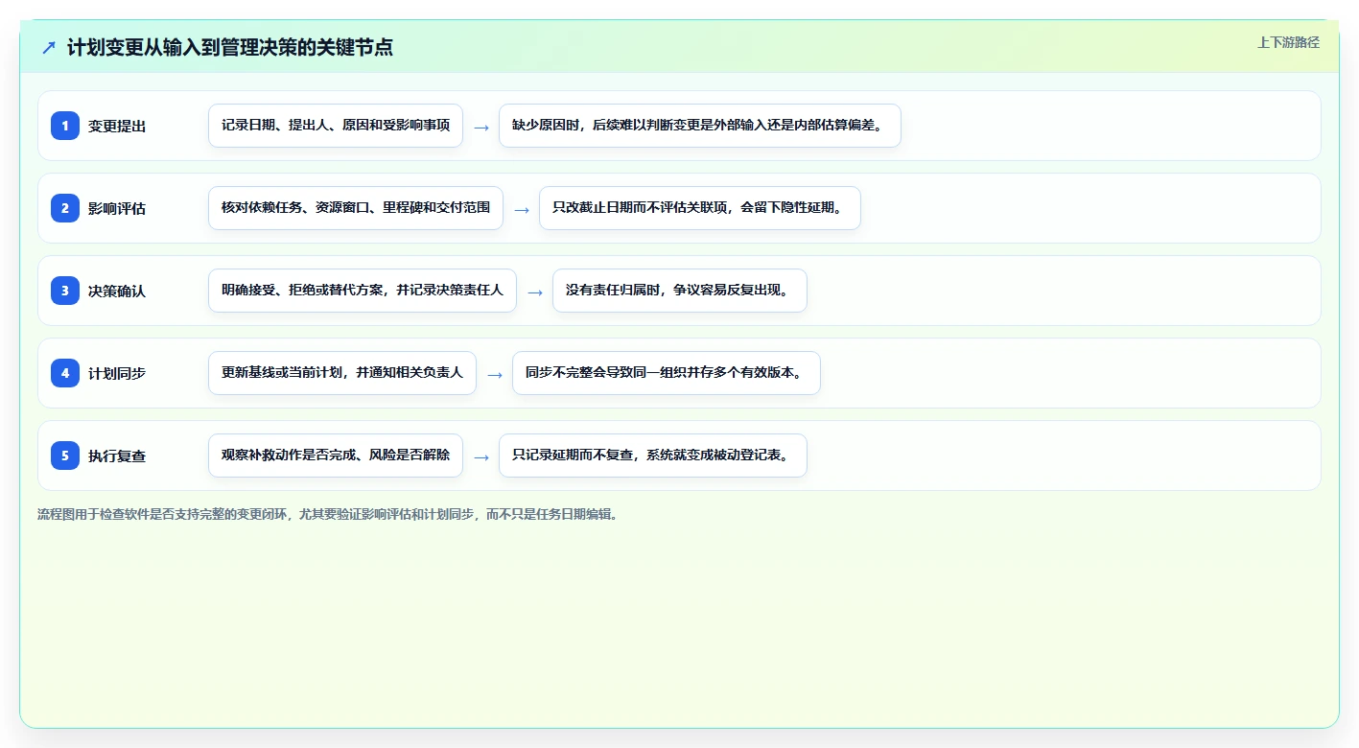Click the 影响评估 step label
Image resolution: width=1359 pixels, height=748 pixels.
pos(117,208)
